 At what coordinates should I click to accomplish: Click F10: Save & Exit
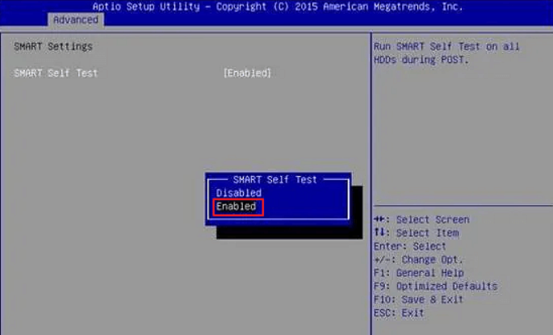[x=418, y=299]
